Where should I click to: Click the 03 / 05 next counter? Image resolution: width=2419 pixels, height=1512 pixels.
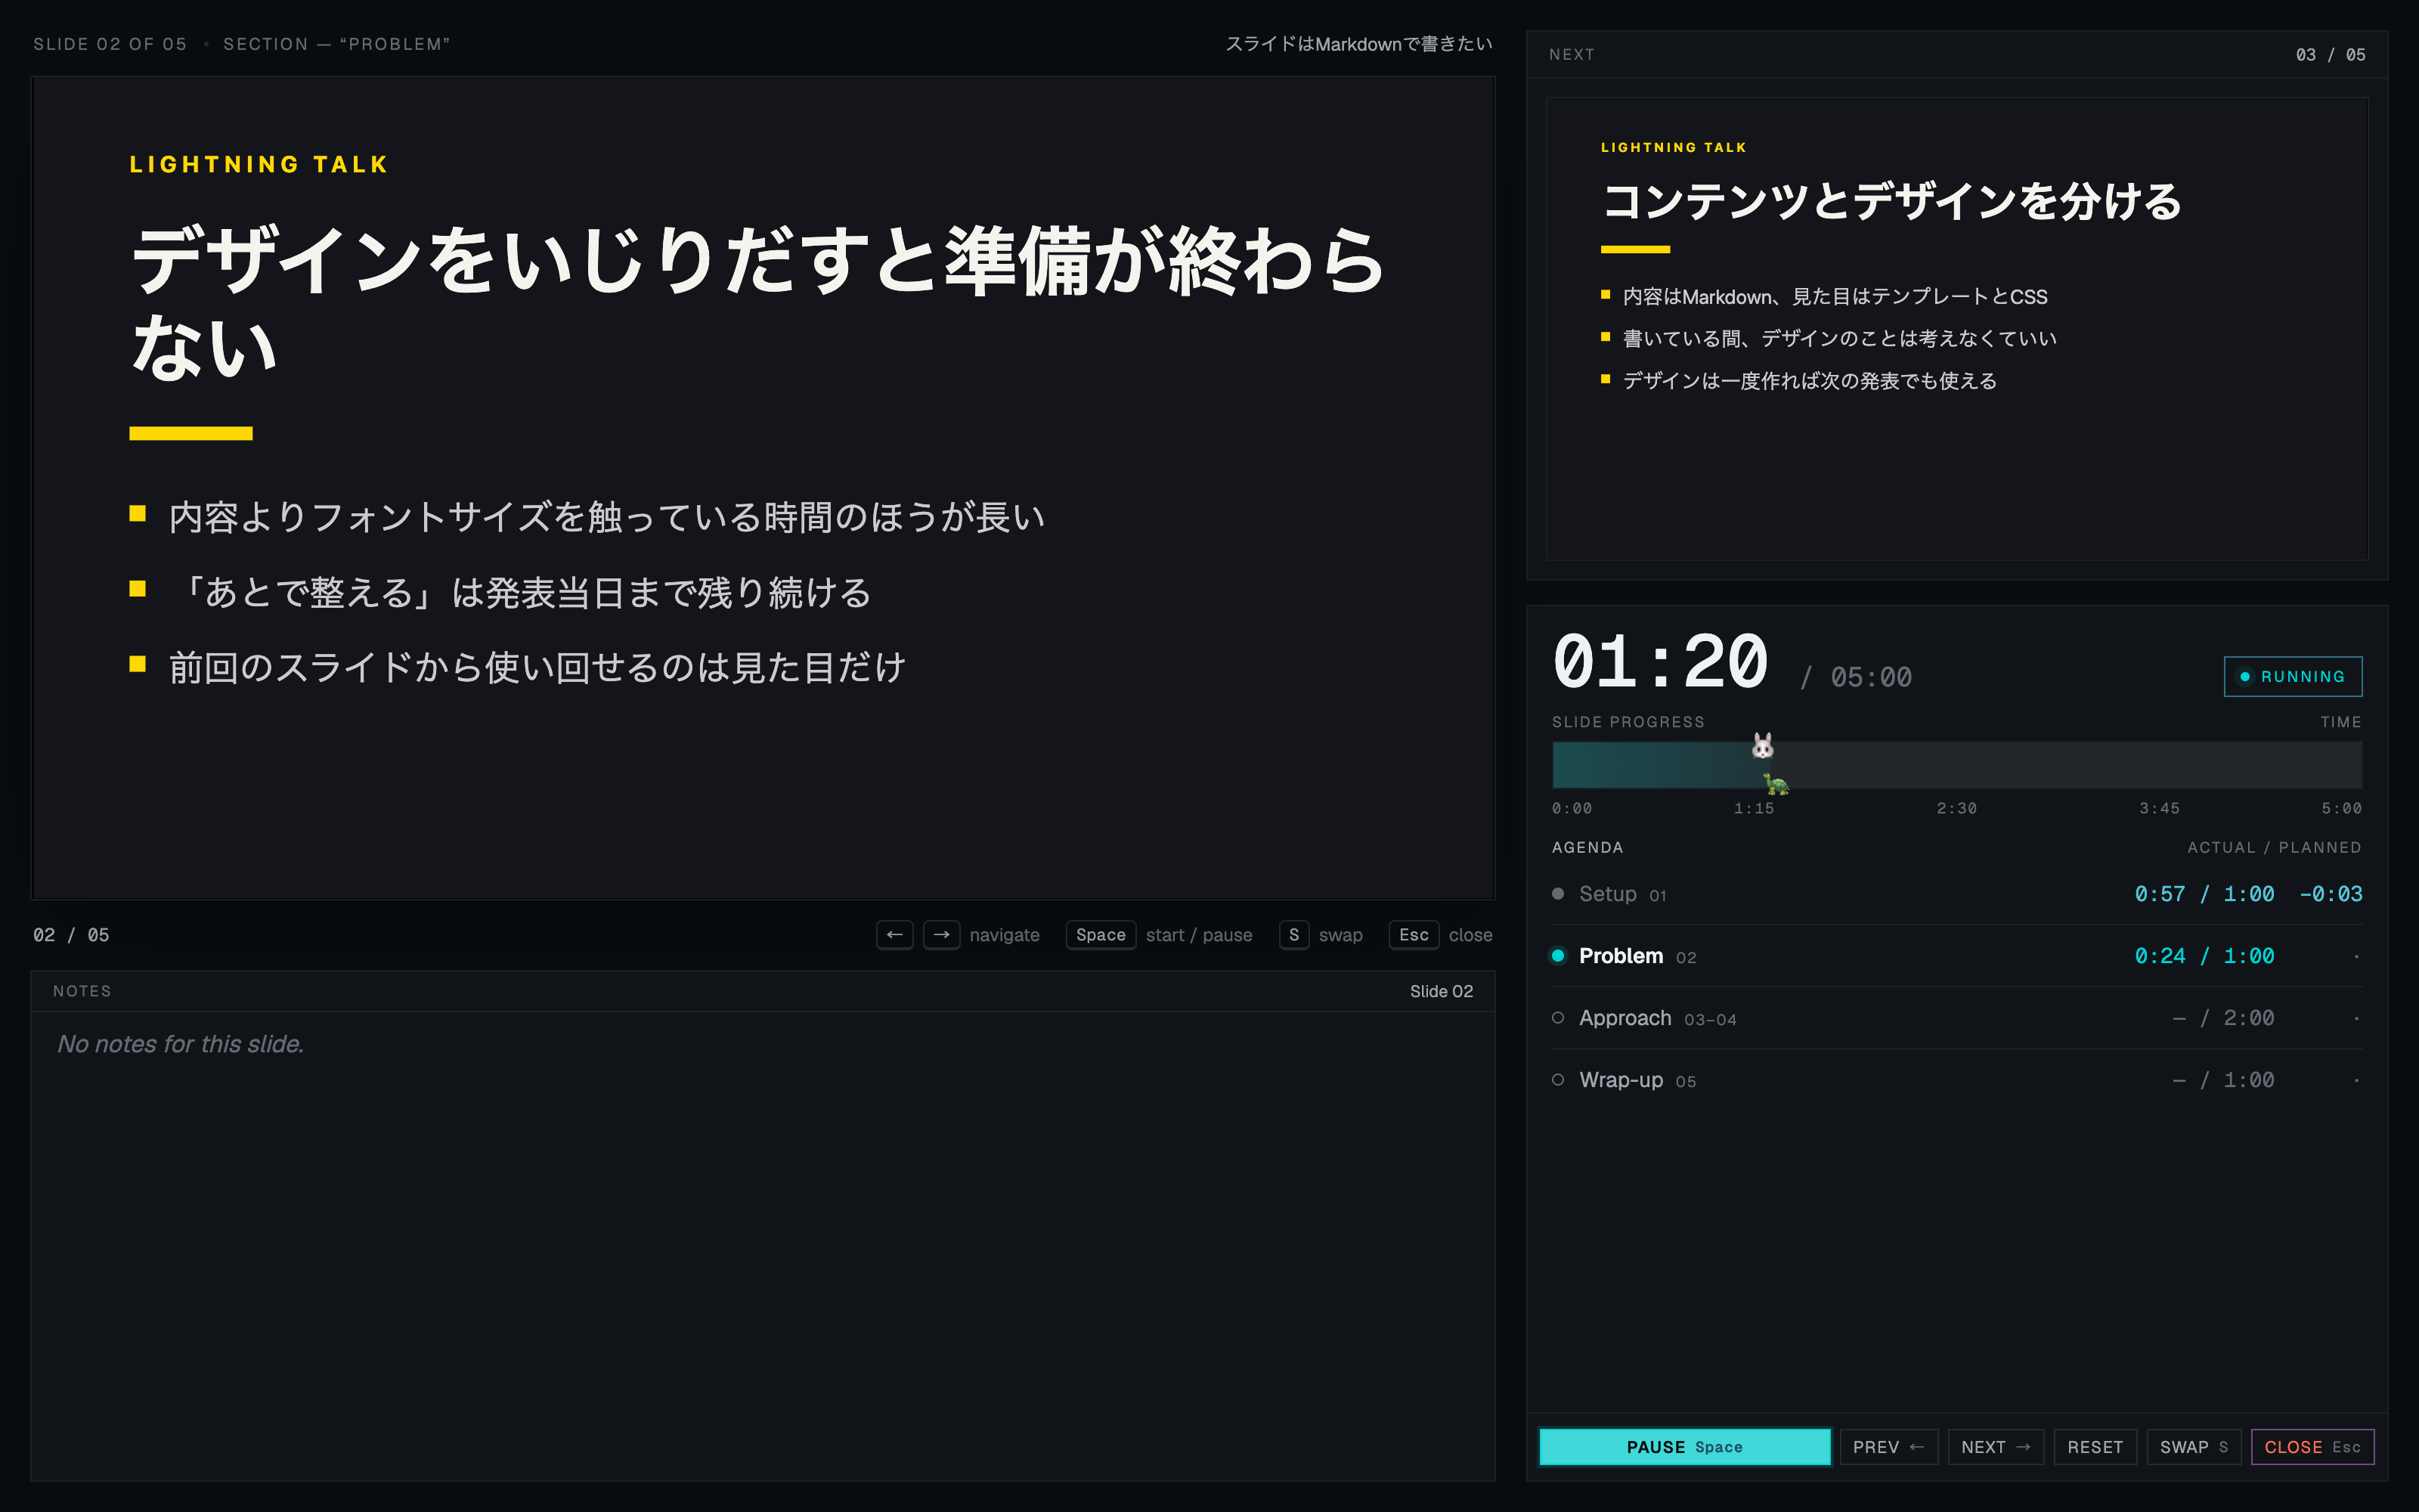click(x=2330, y=55)
